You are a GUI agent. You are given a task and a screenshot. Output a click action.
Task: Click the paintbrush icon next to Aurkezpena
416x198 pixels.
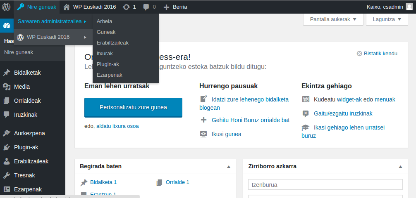point(6,133)
